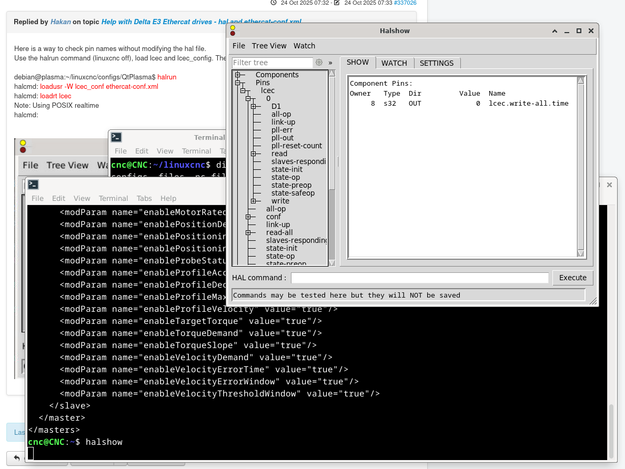The width and height of the screenshot is (625, 469).
Task: Click the back Terminal window icon
Action: (116, 137)
